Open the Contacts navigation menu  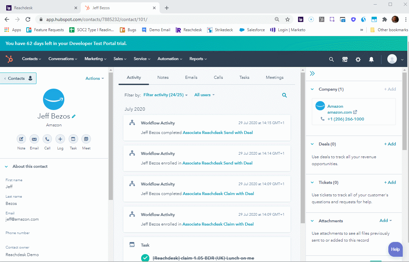(x=32, y=59)
